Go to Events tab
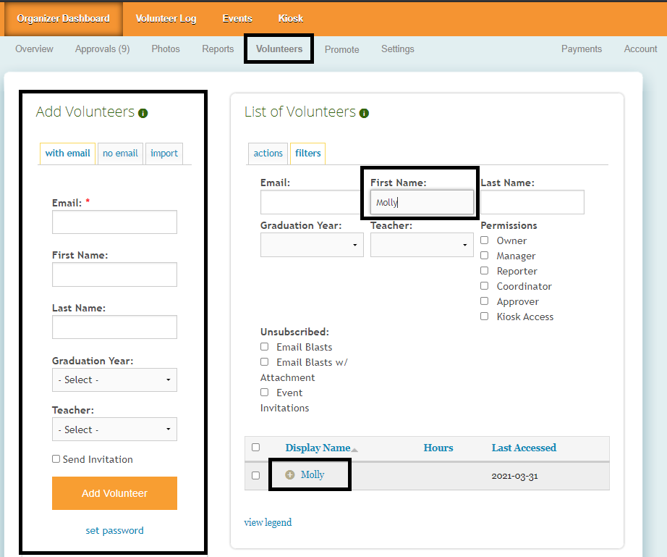Viewport: 667px width, 557px height. 237,19
